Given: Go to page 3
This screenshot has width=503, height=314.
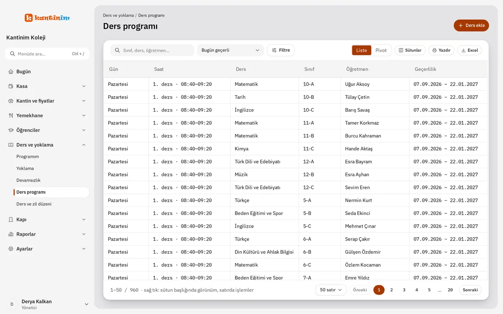Looking at the screenshot, I should click(404, 290).
